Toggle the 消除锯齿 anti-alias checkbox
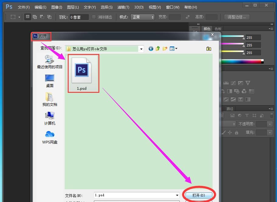Viewport: 277px width, 202px height. [x=94, y=17]
